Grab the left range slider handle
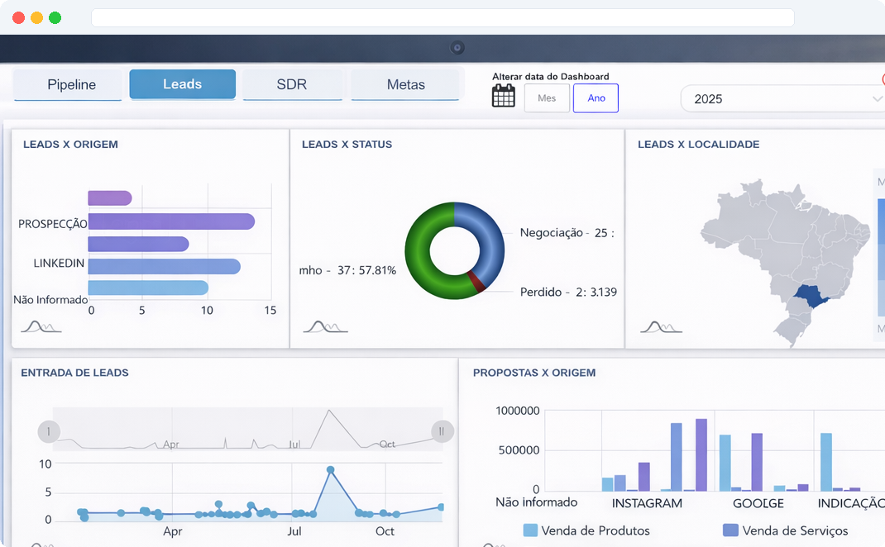Image resolution: width=885 pixels, height=547 pixels. (49, 432)
